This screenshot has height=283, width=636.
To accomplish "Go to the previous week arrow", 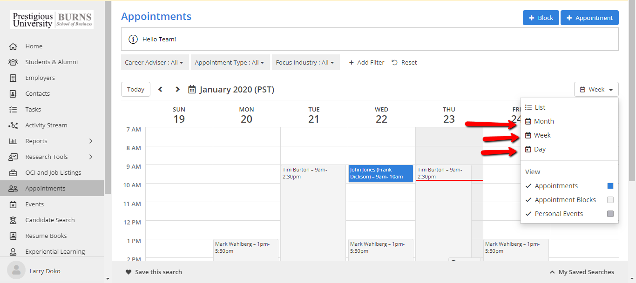I will [160, 89].
